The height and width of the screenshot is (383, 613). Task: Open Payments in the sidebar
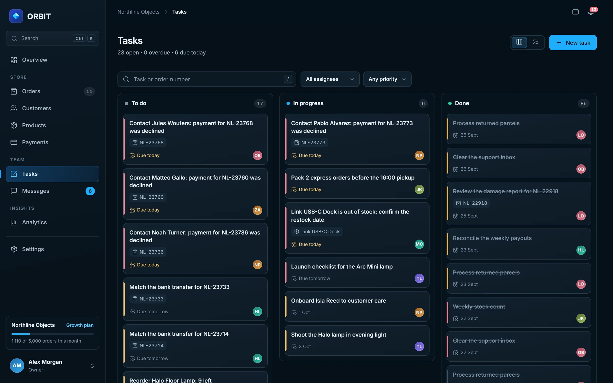52,142
